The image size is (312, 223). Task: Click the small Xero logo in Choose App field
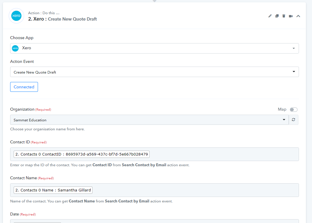point(15,48)
